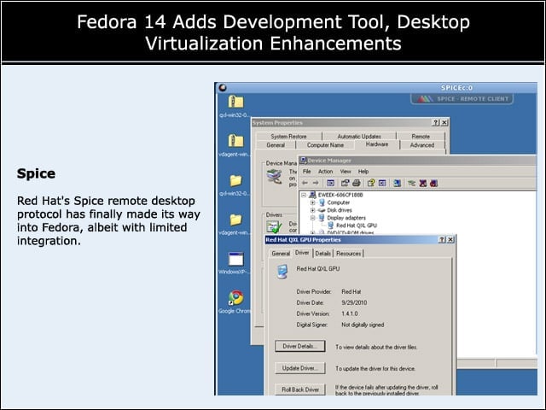546x410 pixels.
Task: Go back with Device Manager's left arrow
Action: tap(305, 183)
